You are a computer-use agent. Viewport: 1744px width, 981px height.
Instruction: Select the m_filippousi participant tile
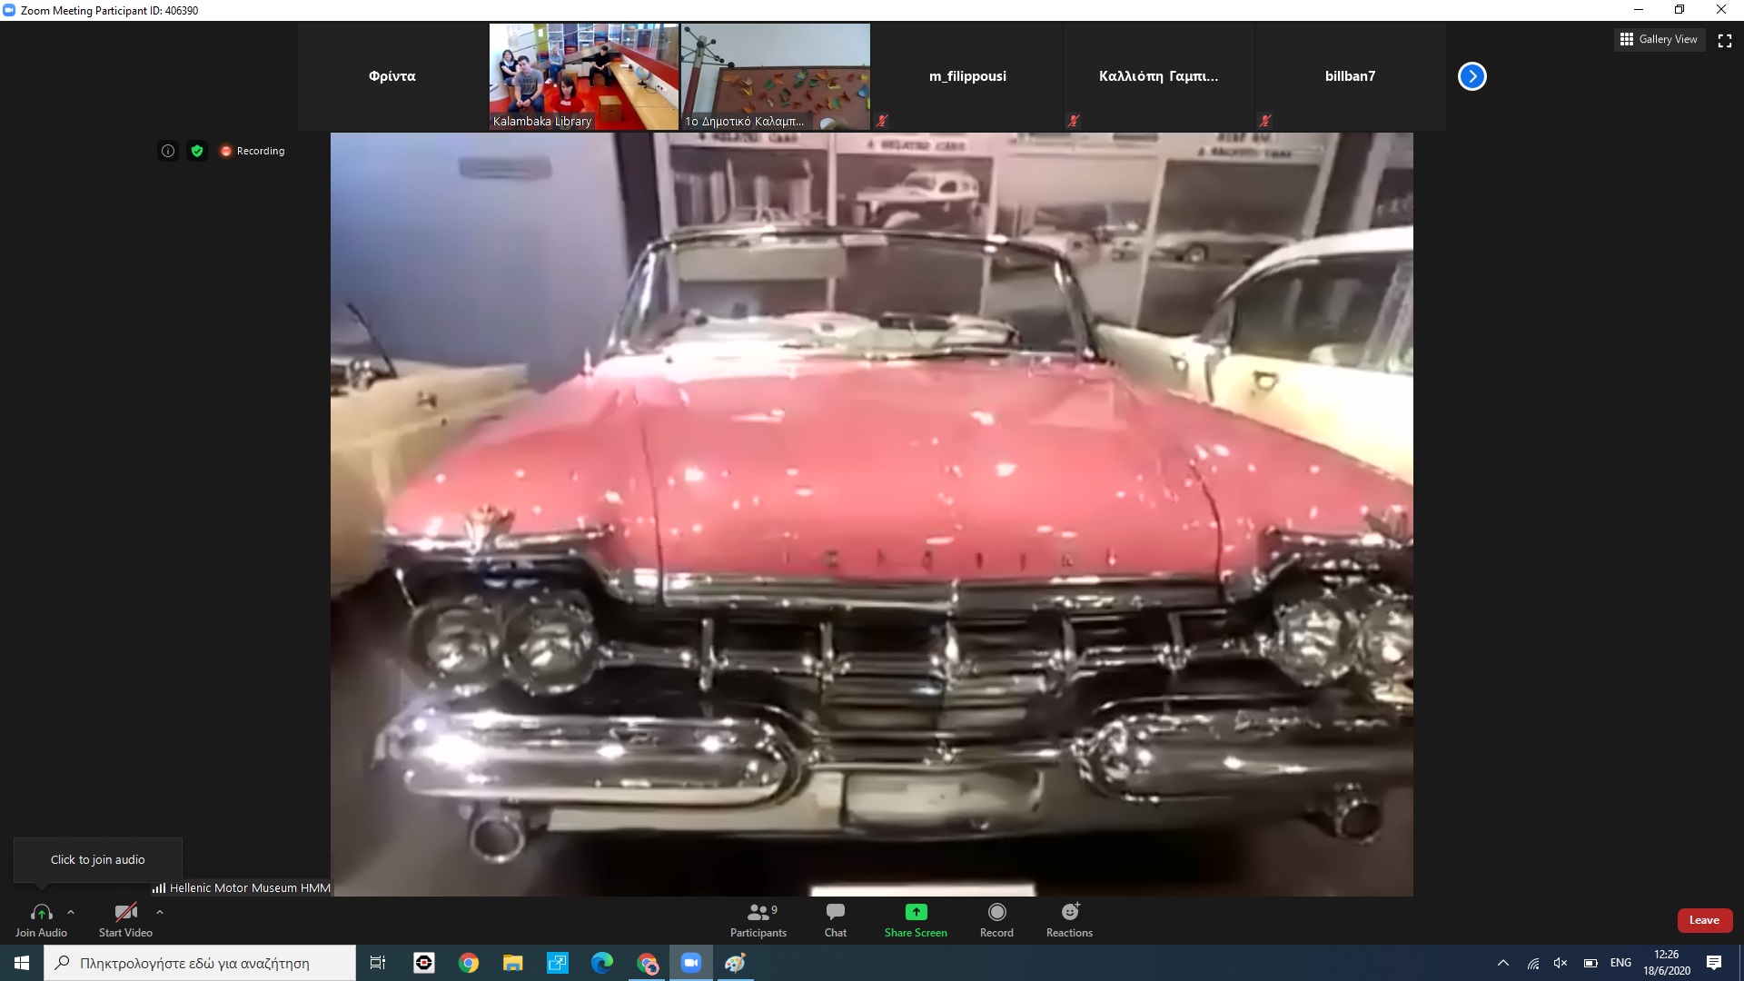pos(967,76)
